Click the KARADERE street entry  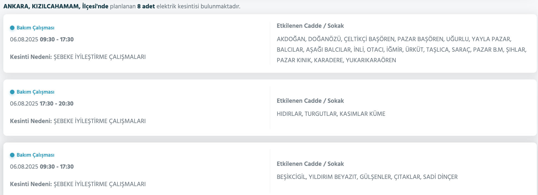point(328,60)
